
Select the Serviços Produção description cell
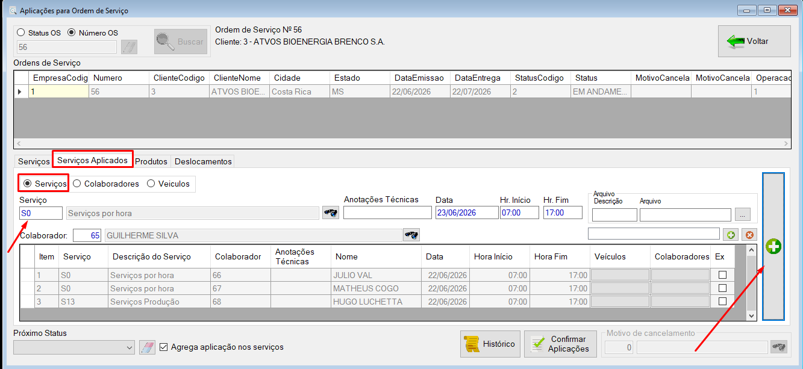point(159,302)
